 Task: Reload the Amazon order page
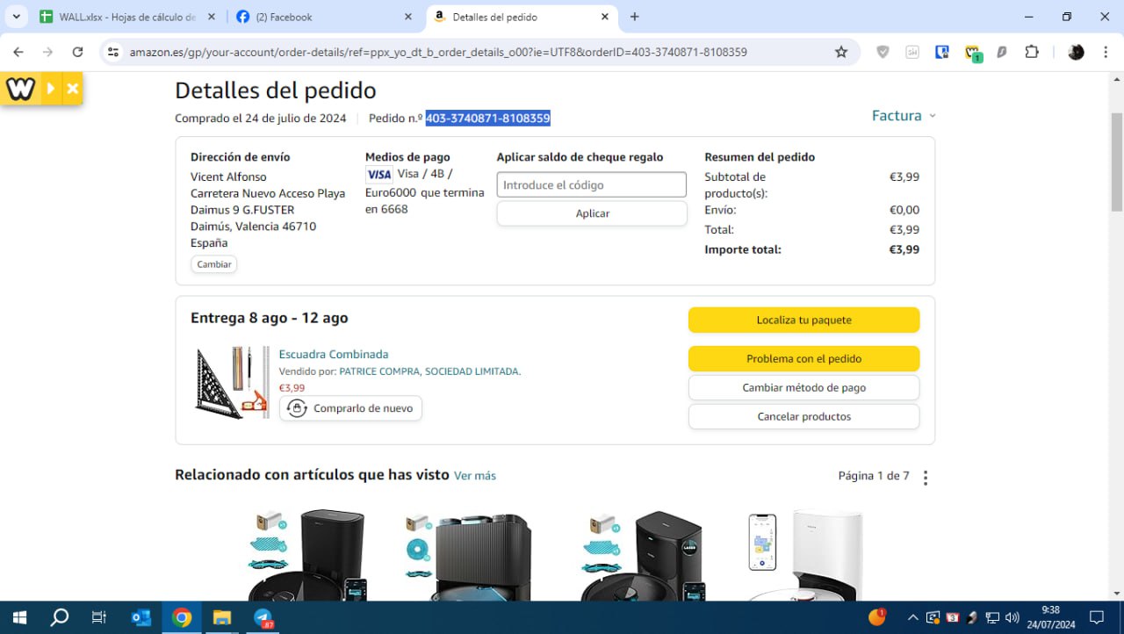tap(77, 52)
